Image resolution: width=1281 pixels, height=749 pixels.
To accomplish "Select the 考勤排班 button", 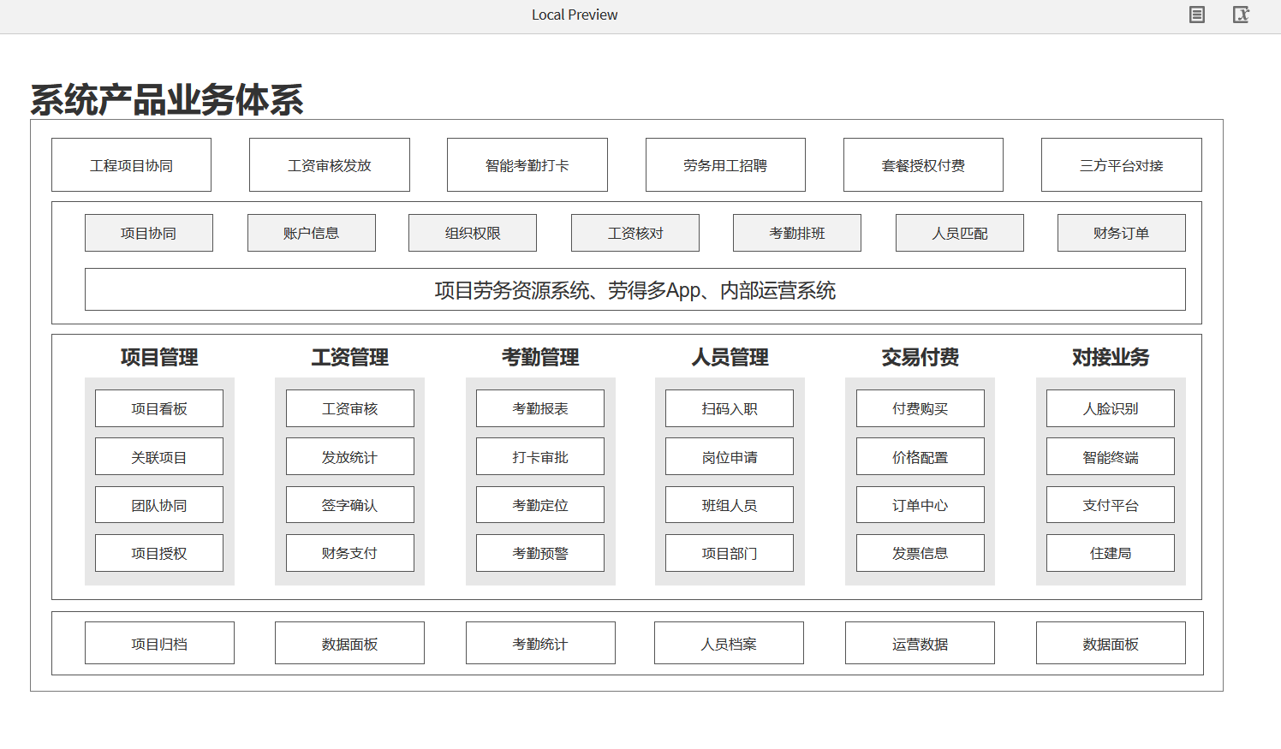I will pyautogui.click(x=797, y=233).
